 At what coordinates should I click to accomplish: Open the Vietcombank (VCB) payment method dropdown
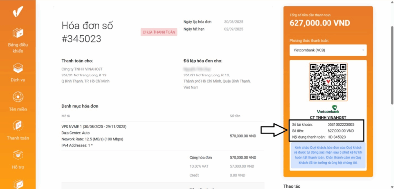(x=328, y=50)
